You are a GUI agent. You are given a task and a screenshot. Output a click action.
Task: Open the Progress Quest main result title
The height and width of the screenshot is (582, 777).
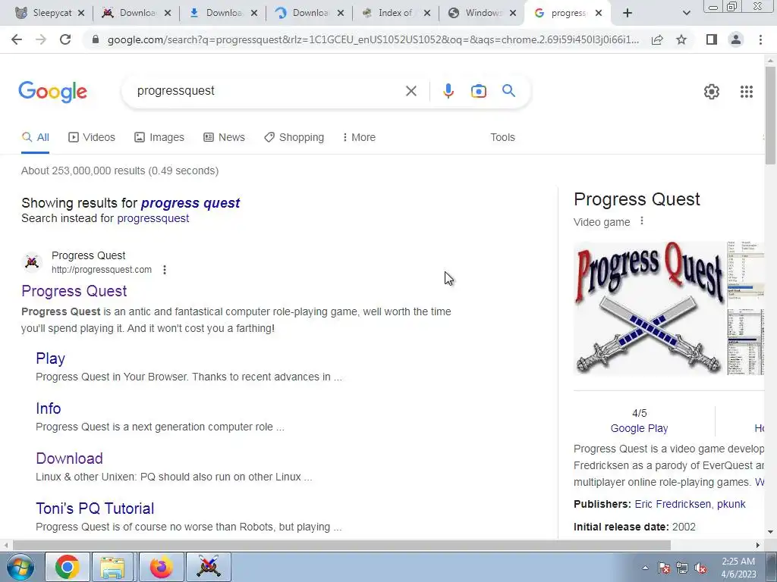(x=74, y=291)
